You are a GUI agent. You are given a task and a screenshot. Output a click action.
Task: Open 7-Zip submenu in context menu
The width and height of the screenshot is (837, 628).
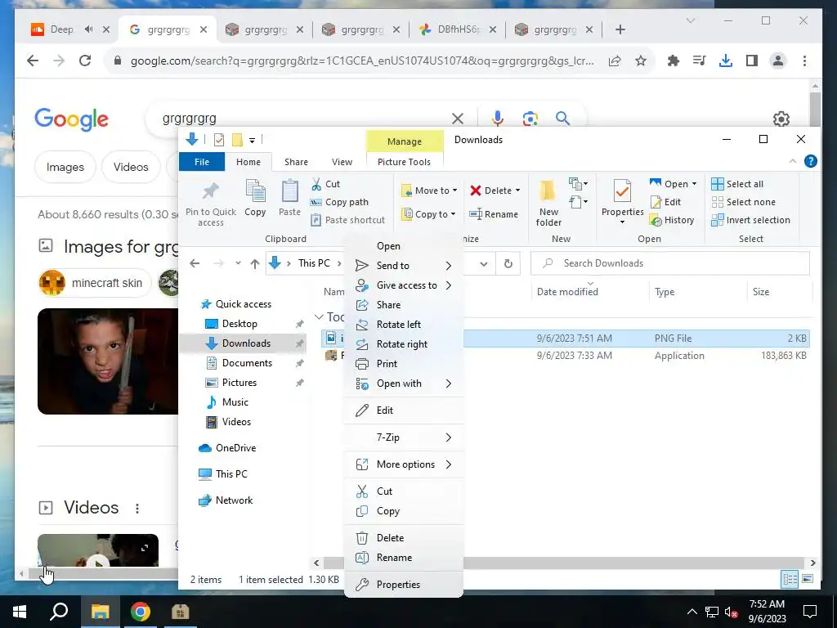point(404,437)
